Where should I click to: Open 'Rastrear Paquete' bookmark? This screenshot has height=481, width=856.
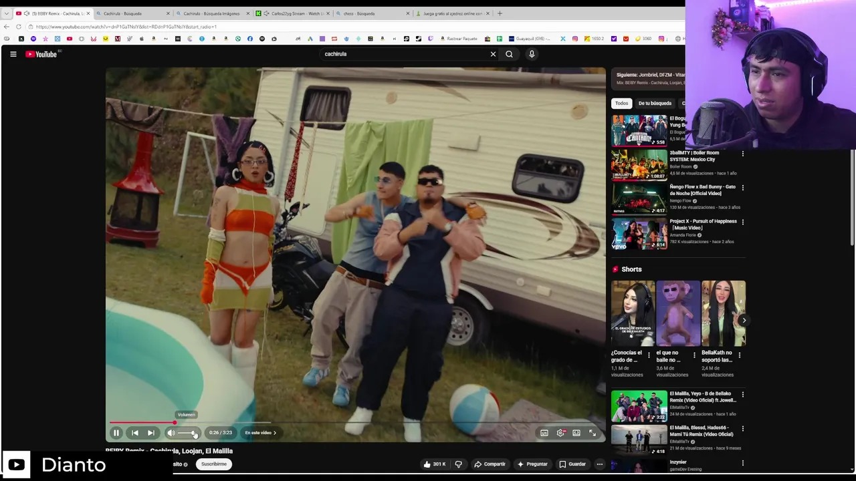459,39
